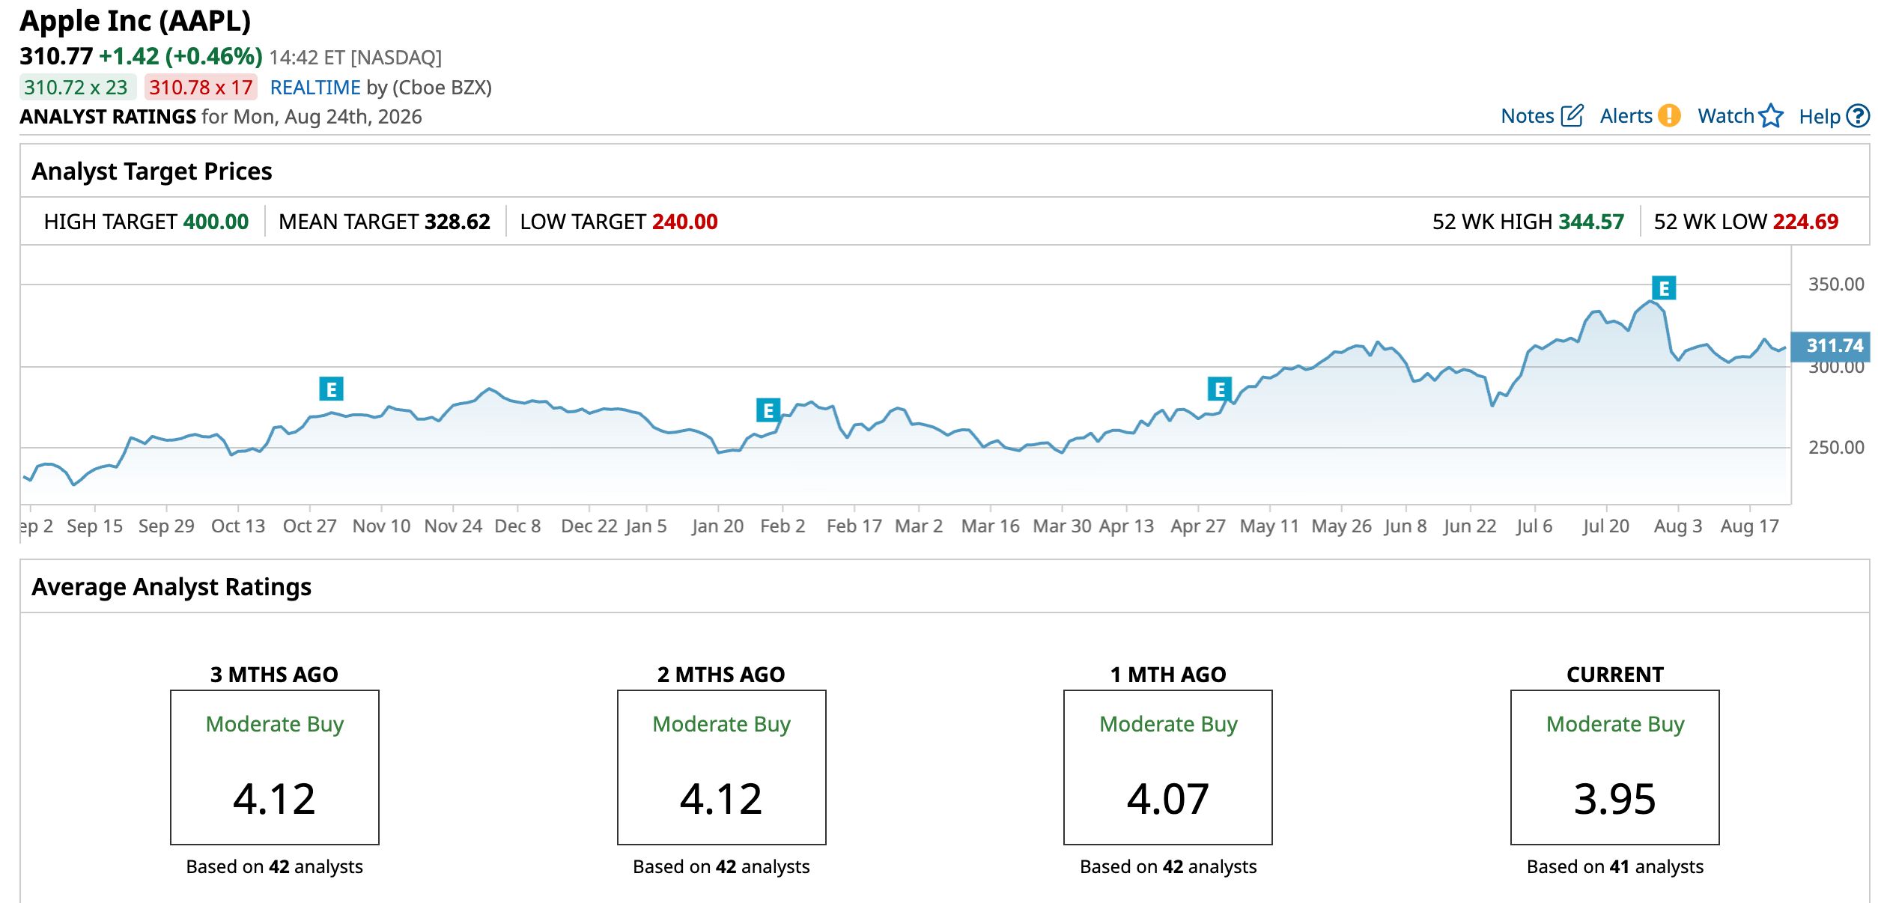This screenshot has height=903, width=1878.
Task: Click the 52 WK HIGH value 344.57
Action: tap(1592, 222)
